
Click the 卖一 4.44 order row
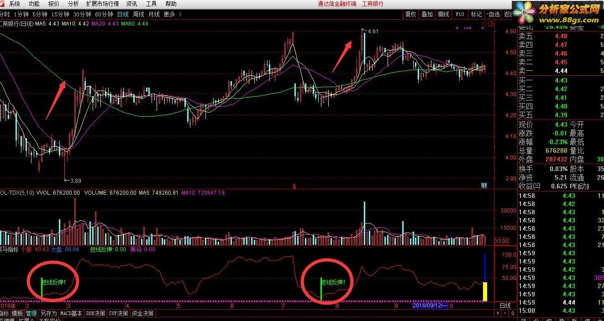coord(561,71)
